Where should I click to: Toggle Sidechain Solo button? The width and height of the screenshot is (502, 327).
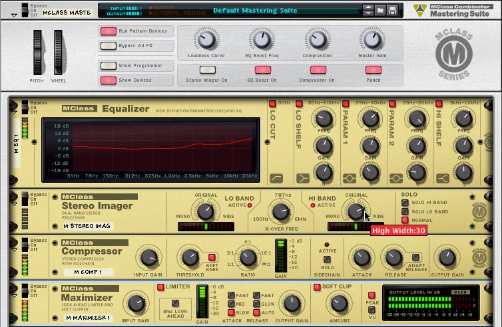(x=327, y=259)
